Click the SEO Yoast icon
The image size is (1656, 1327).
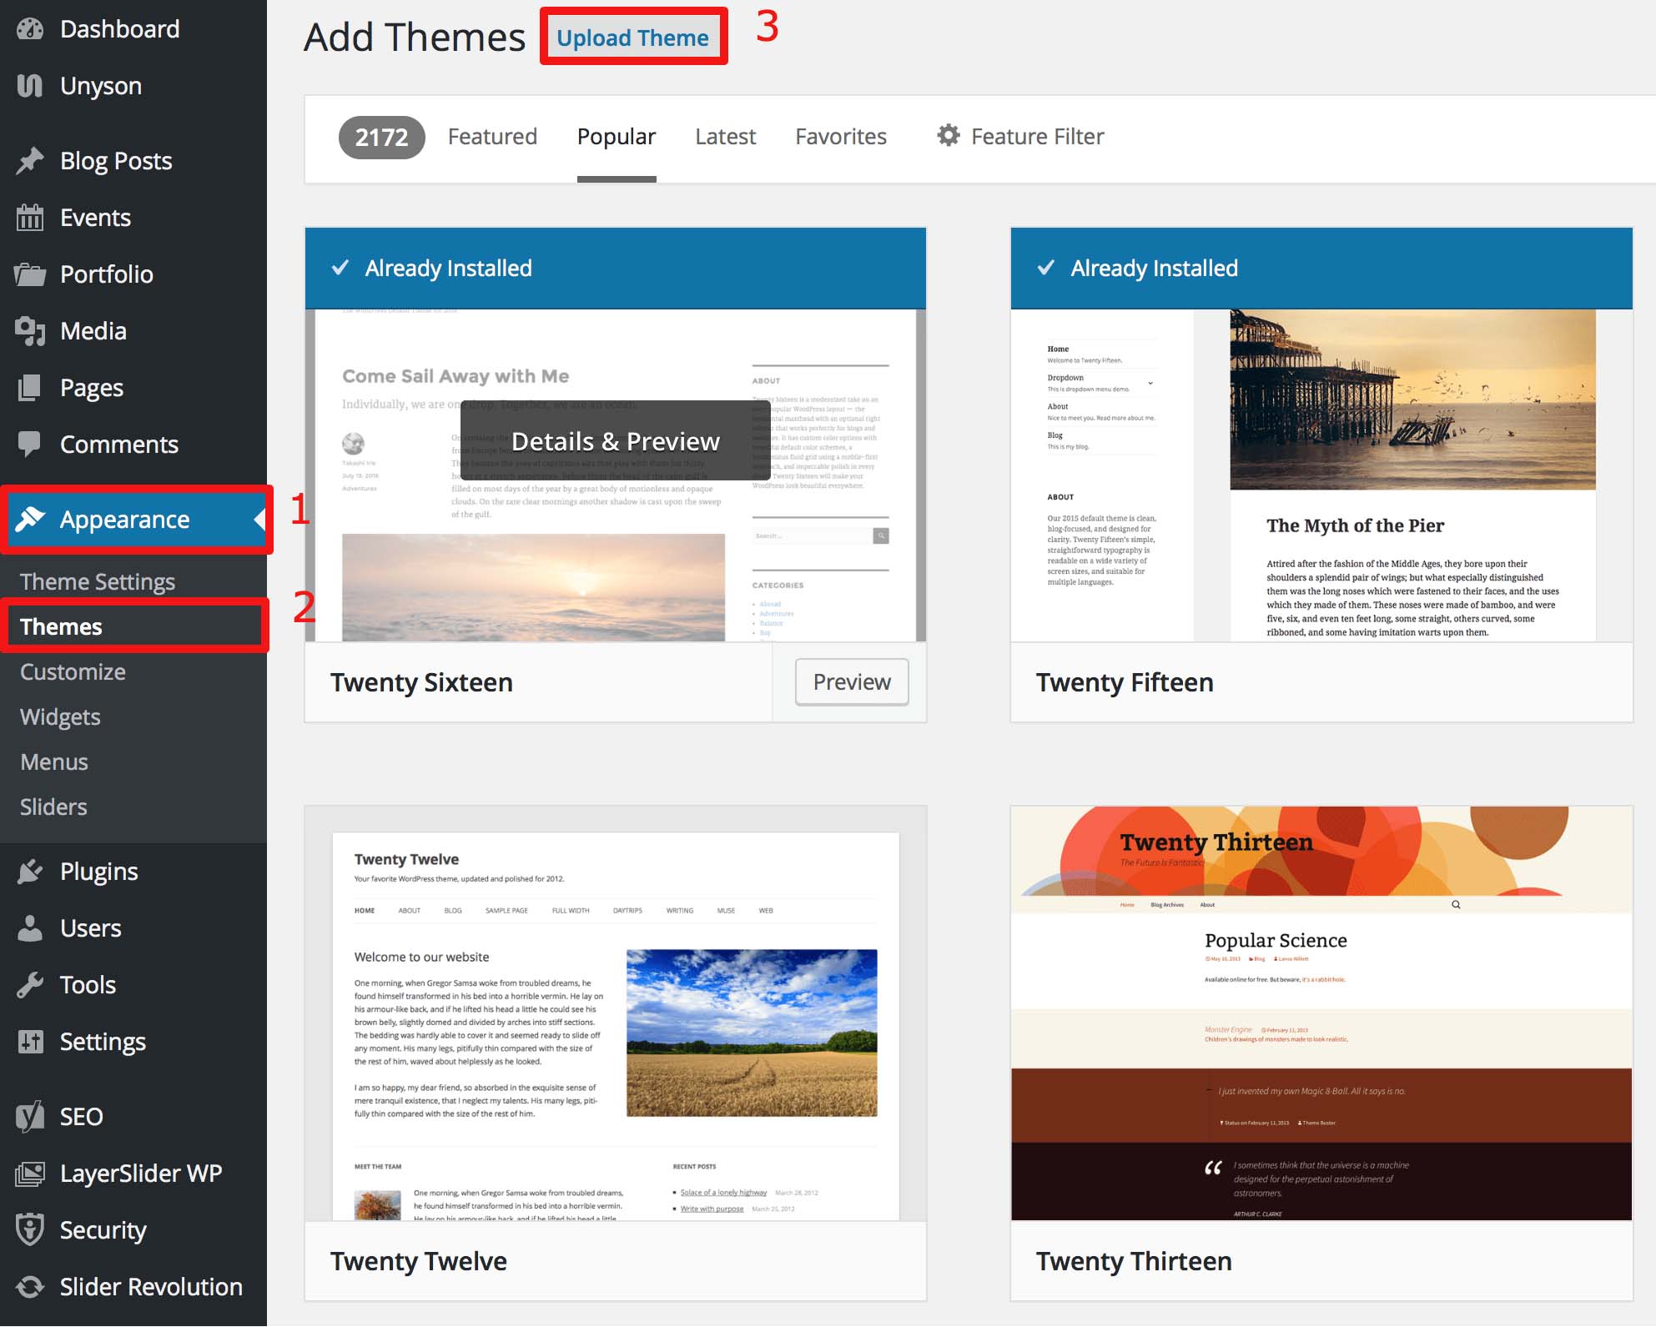click(x=30, y=1117)
